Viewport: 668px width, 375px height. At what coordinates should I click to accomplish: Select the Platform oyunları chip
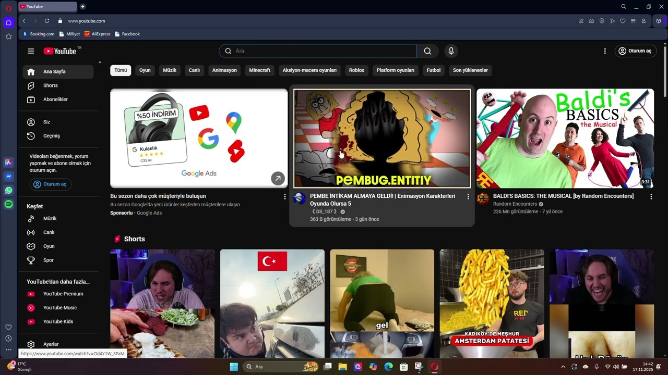coord(395,70)
